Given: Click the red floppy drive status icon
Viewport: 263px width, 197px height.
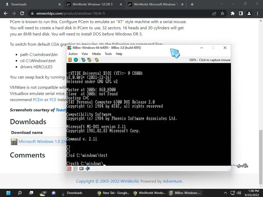Looking at the screenshot, I should tap(69, 169).
